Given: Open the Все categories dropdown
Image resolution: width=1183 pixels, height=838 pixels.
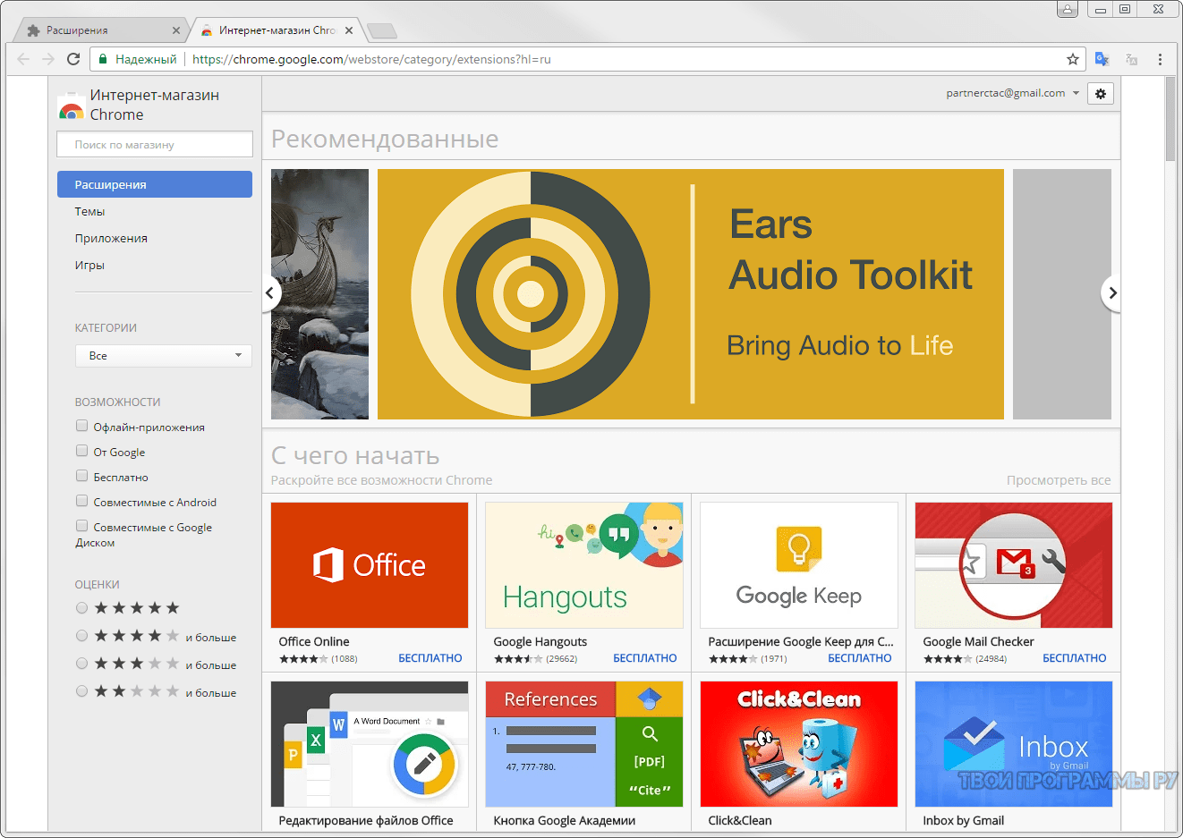Looking at the screenshot, I should (163, 355).
